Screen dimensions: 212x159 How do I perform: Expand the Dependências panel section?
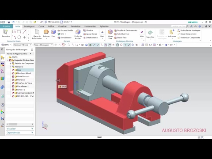coord(20,132)
